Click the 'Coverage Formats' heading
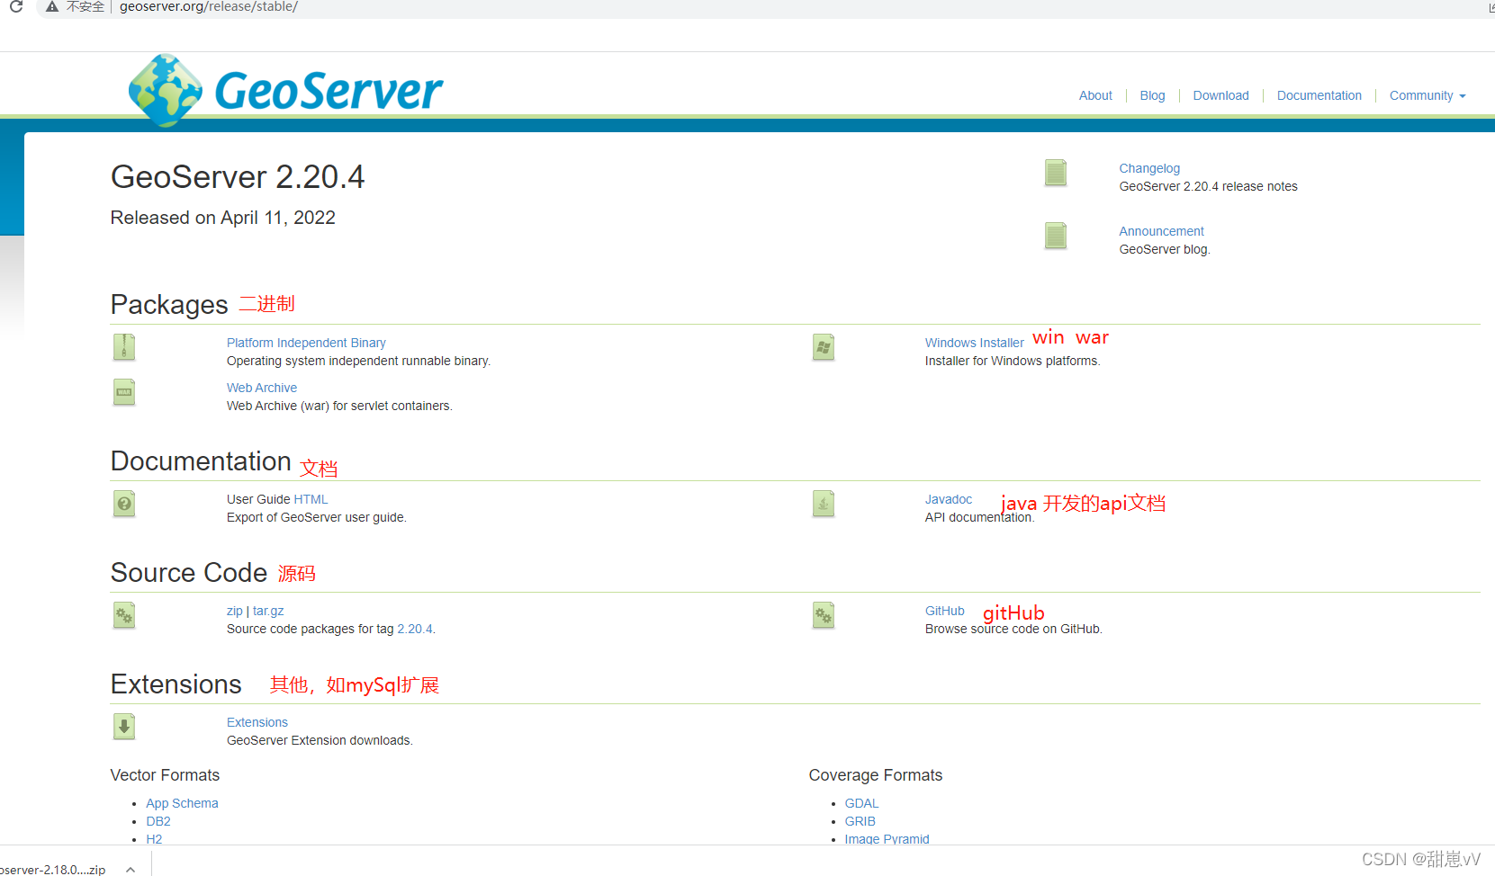Image resolution: width=1495 pixels, height=876 pixels. click(x=876, y=775)
